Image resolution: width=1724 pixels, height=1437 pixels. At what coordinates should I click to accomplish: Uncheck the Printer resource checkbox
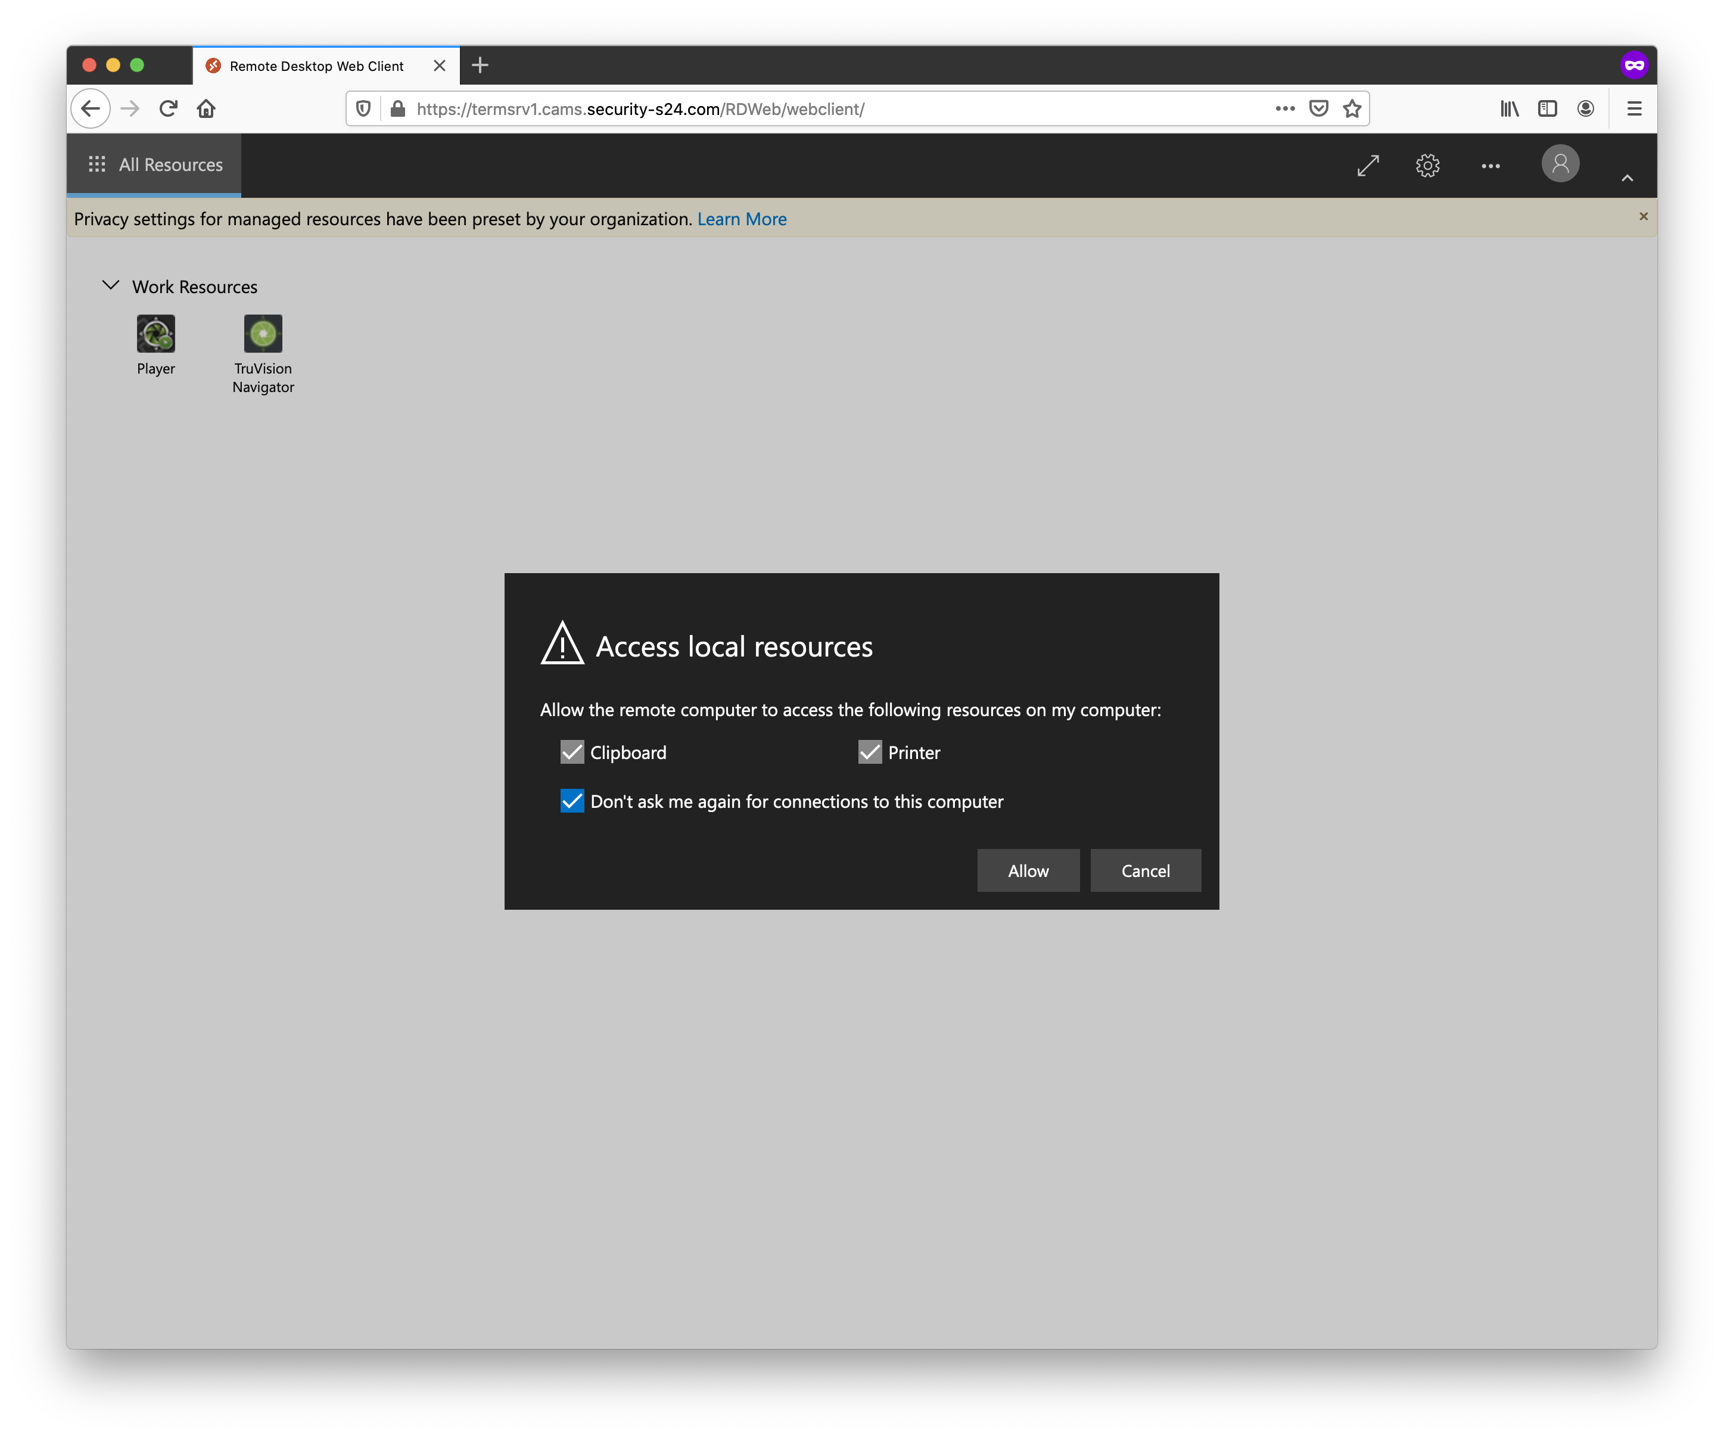pos(870,751)
